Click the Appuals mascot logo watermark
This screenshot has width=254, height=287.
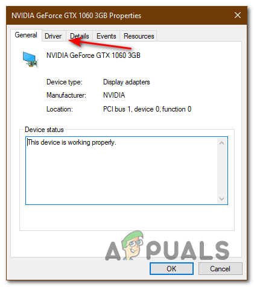(x=133, y=245)
